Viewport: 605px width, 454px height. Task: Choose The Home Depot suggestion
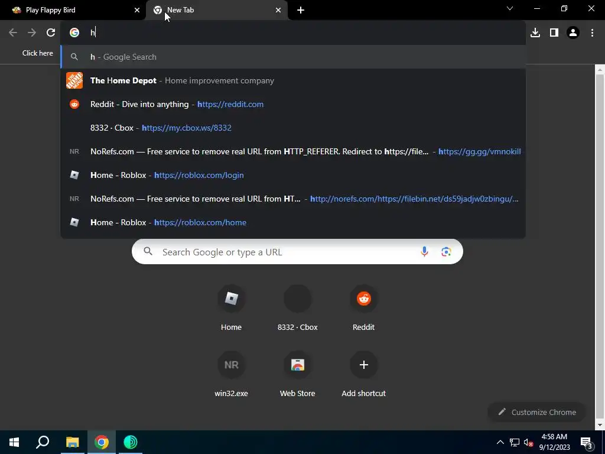point(293,80)
